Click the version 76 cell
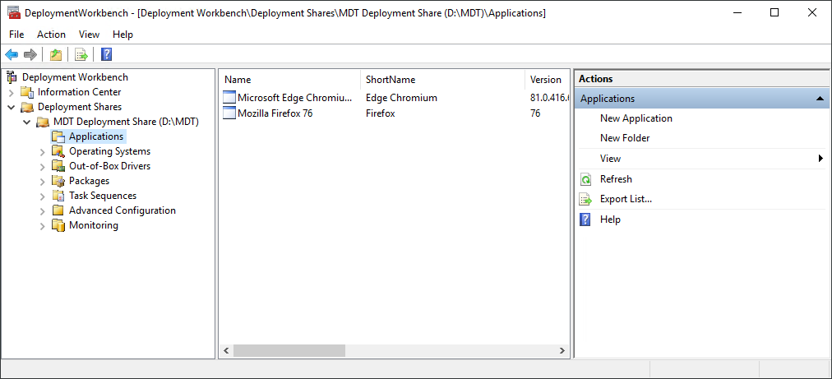The height and width of the screenshot is (379, 832). pyautogui.click(x=535, y=113)
